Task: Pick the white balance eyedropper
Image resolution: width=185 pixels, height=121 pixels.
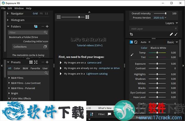Action: [132, 55]
